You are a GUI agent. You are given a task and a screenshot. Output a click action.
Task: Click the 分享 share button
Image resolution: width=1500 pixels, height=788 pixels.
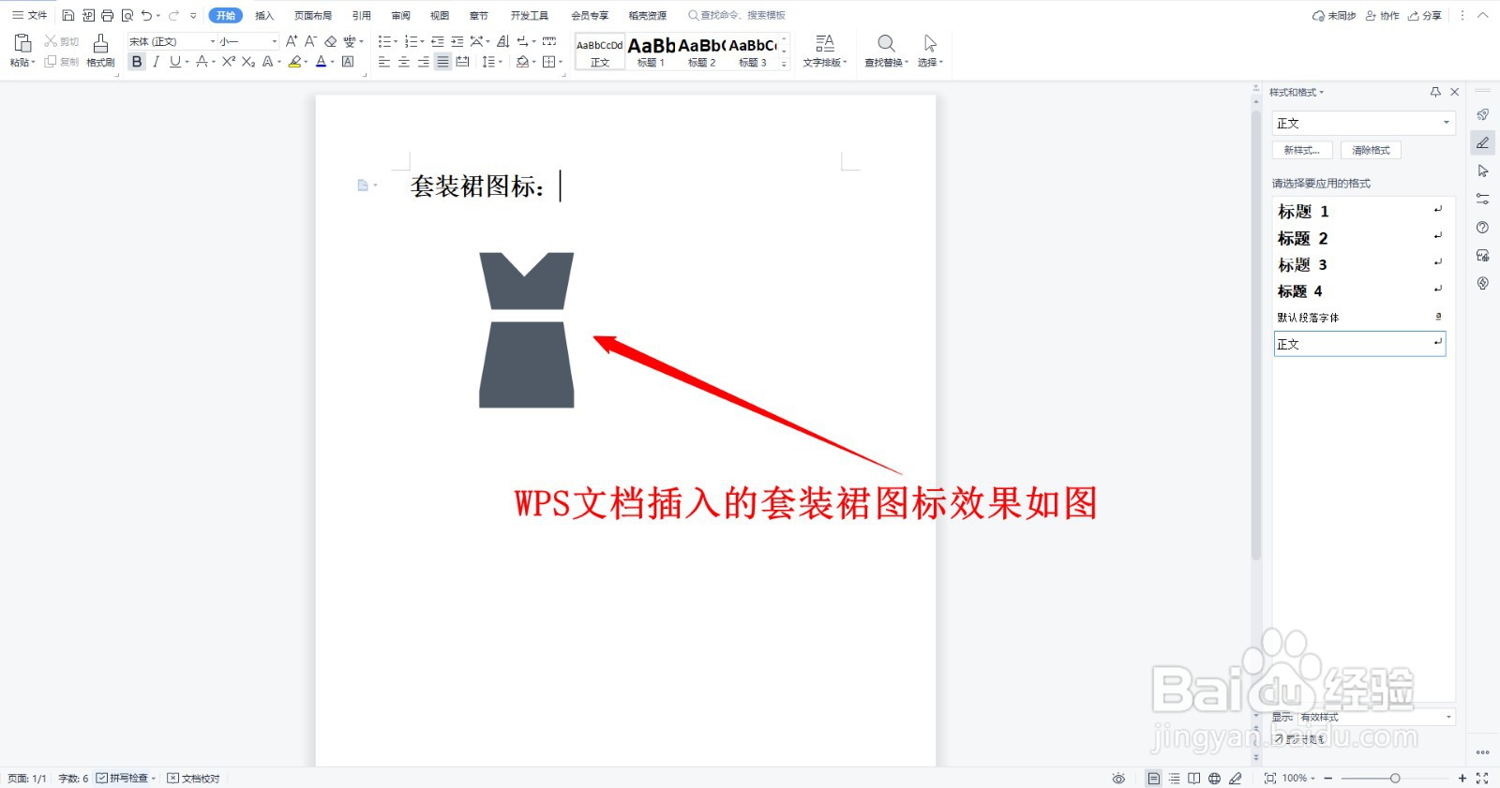1425,15
